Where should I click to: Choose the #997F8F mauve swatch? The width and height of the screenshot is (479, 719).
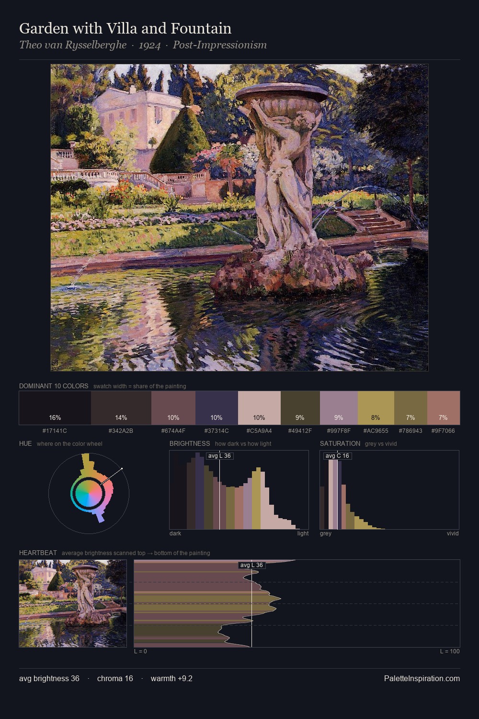[x=339, y=408]
